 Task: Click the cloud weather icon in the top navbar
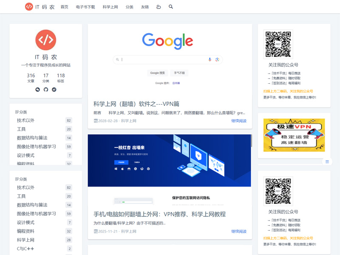158,7
